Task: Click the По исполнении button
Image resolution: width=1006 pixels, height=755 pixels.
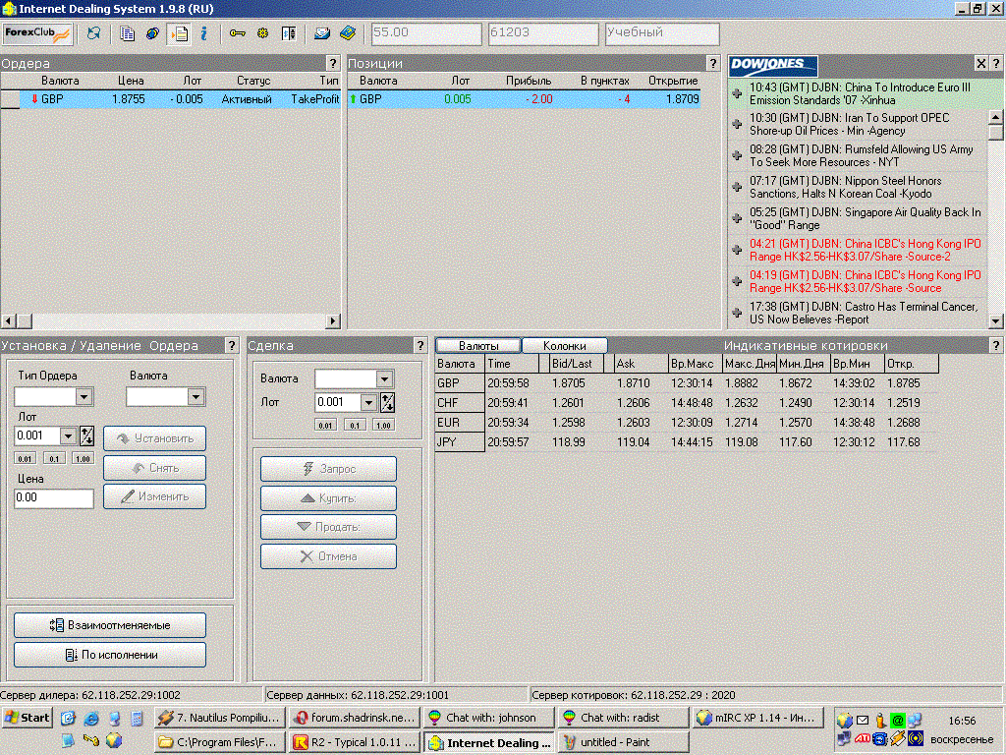Action: point(110,655)
